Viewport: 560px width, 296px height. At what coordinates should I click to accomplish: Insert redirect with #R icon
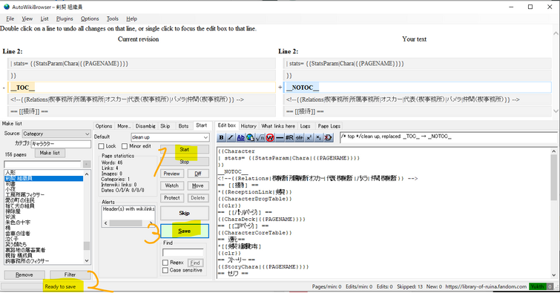[x=289, y=137]
